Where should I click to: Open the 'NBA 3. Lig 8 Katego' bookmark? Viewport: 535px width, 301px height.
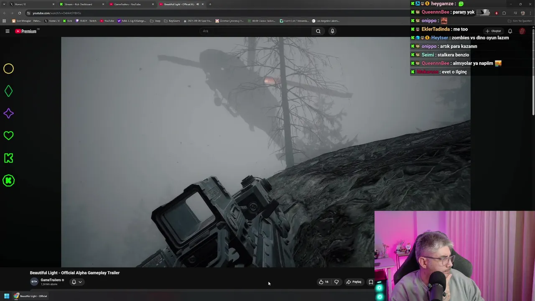[x=132, y=20]
